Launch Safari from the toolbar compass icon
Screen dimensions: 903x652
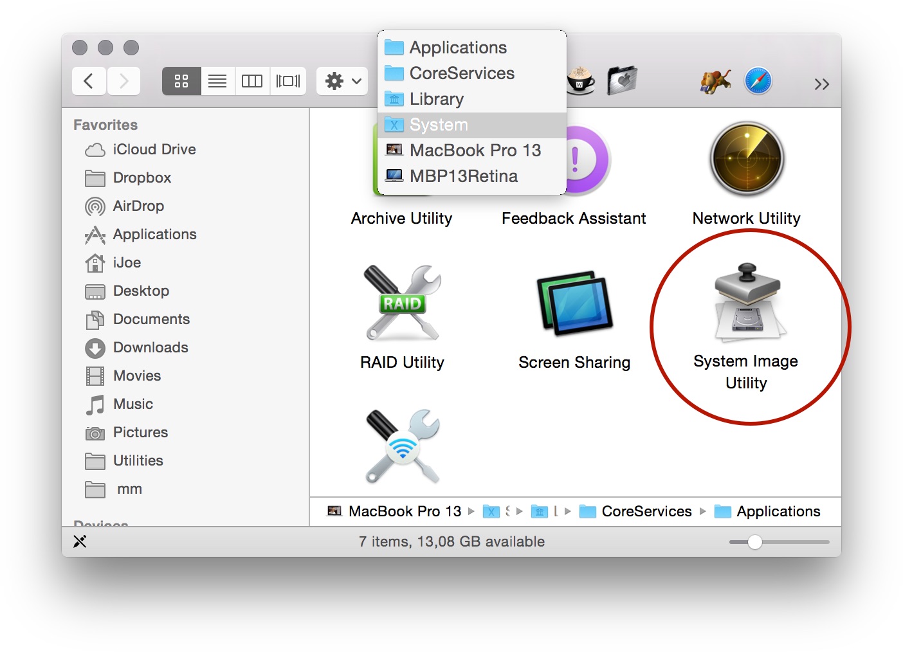click(x=758, y=81)
